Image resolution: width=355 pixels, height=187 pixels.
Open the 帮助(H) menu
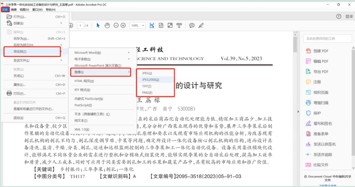pyautogui.click(x=51, y=9)
